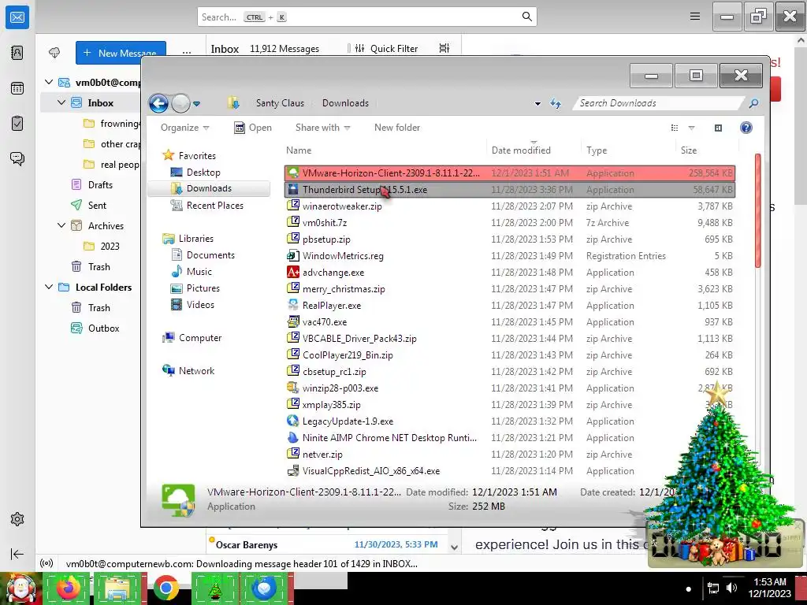This screenshot has width=807, height=605.
Task: Click the search magnifier in Thunderbird
Action: click(526, 17)
